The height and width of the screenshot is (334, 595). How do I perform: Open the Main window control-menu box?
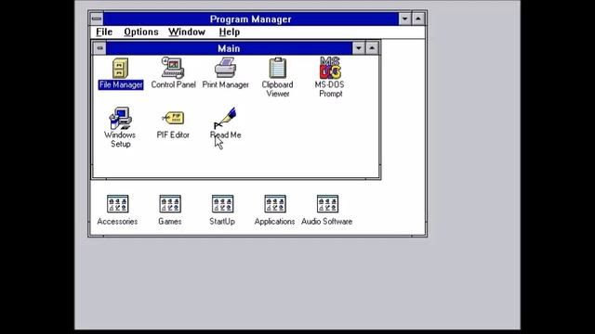[x=99, y=48]
